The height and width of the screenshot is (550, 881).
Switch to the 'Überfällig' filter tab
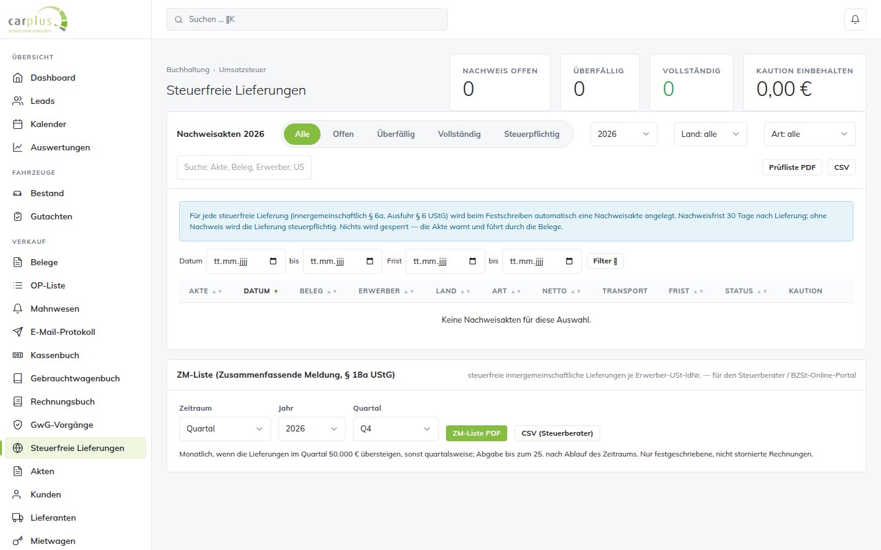(396, 134)
